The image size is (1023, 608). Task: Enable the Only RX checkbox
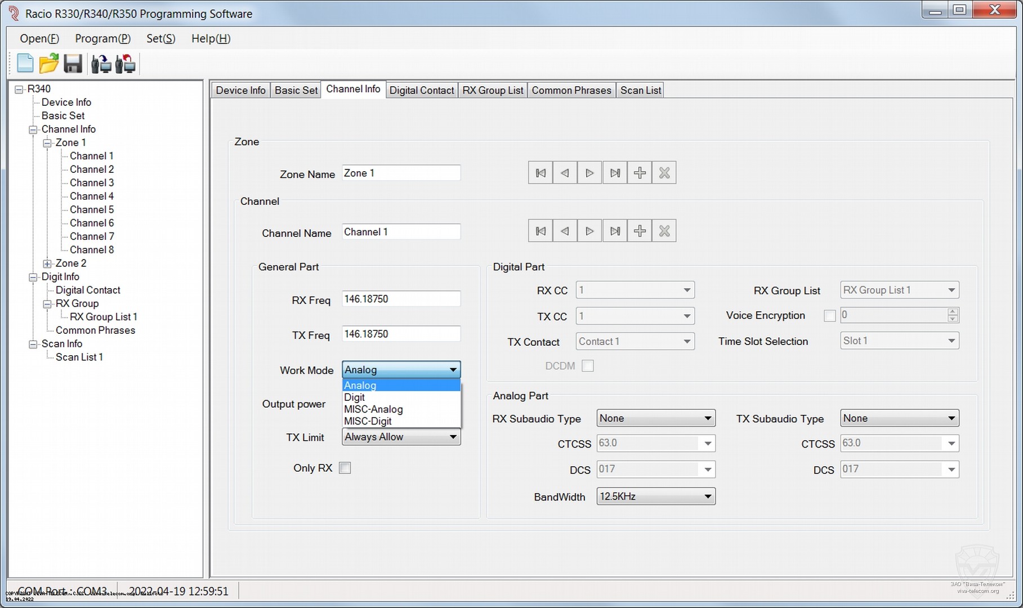(x=345, y=468)
